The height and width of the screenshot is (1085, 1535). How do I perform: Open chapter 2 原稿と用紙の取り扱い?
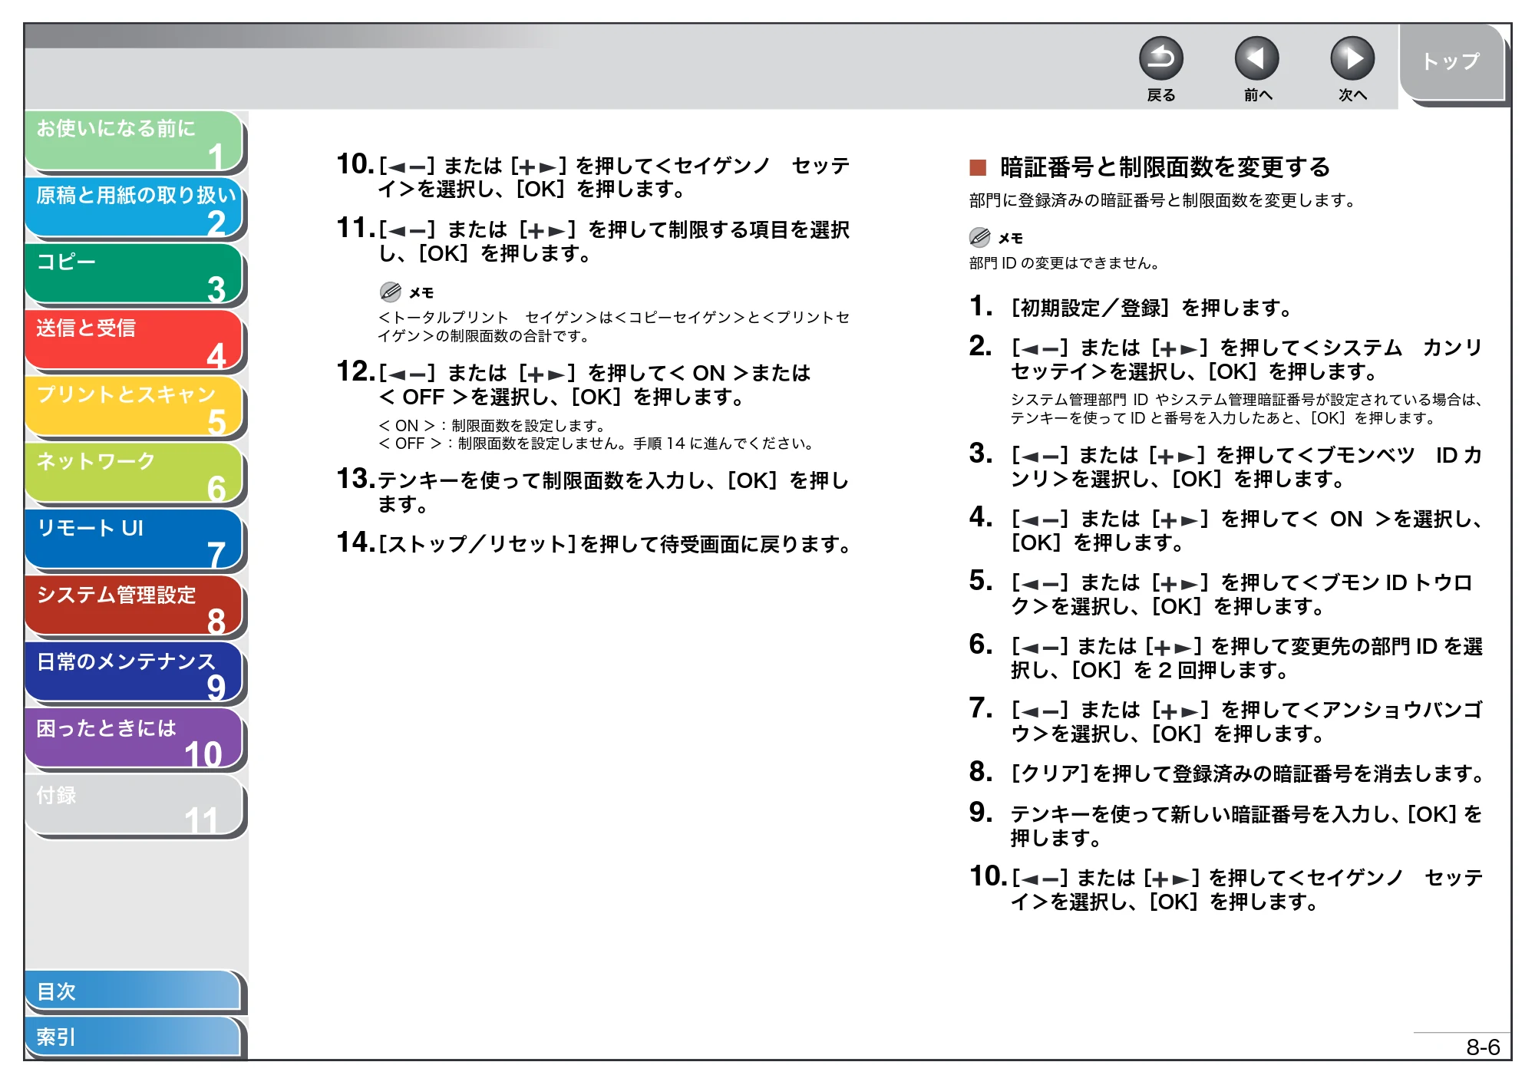click(x=134, y=208)
